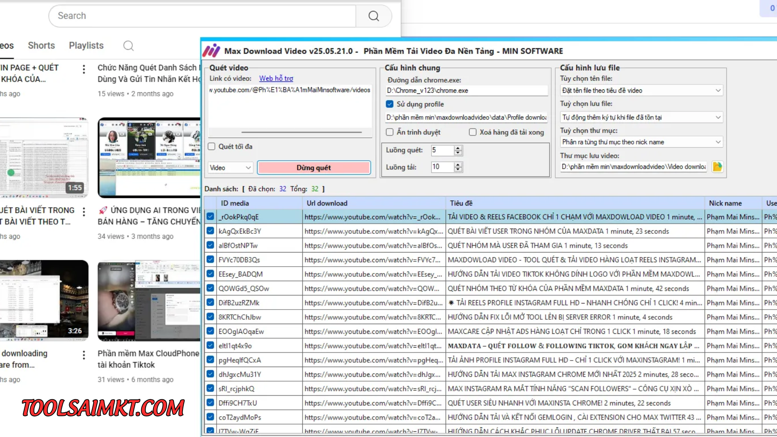Enable Ẩn trình duyệt checkbox
777x437 pixels.
coord(390,132)
